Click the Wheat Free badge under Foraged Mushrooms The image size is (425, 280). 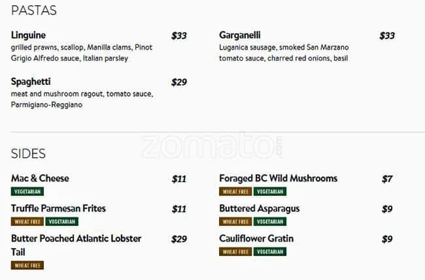[x=235, y=192]
